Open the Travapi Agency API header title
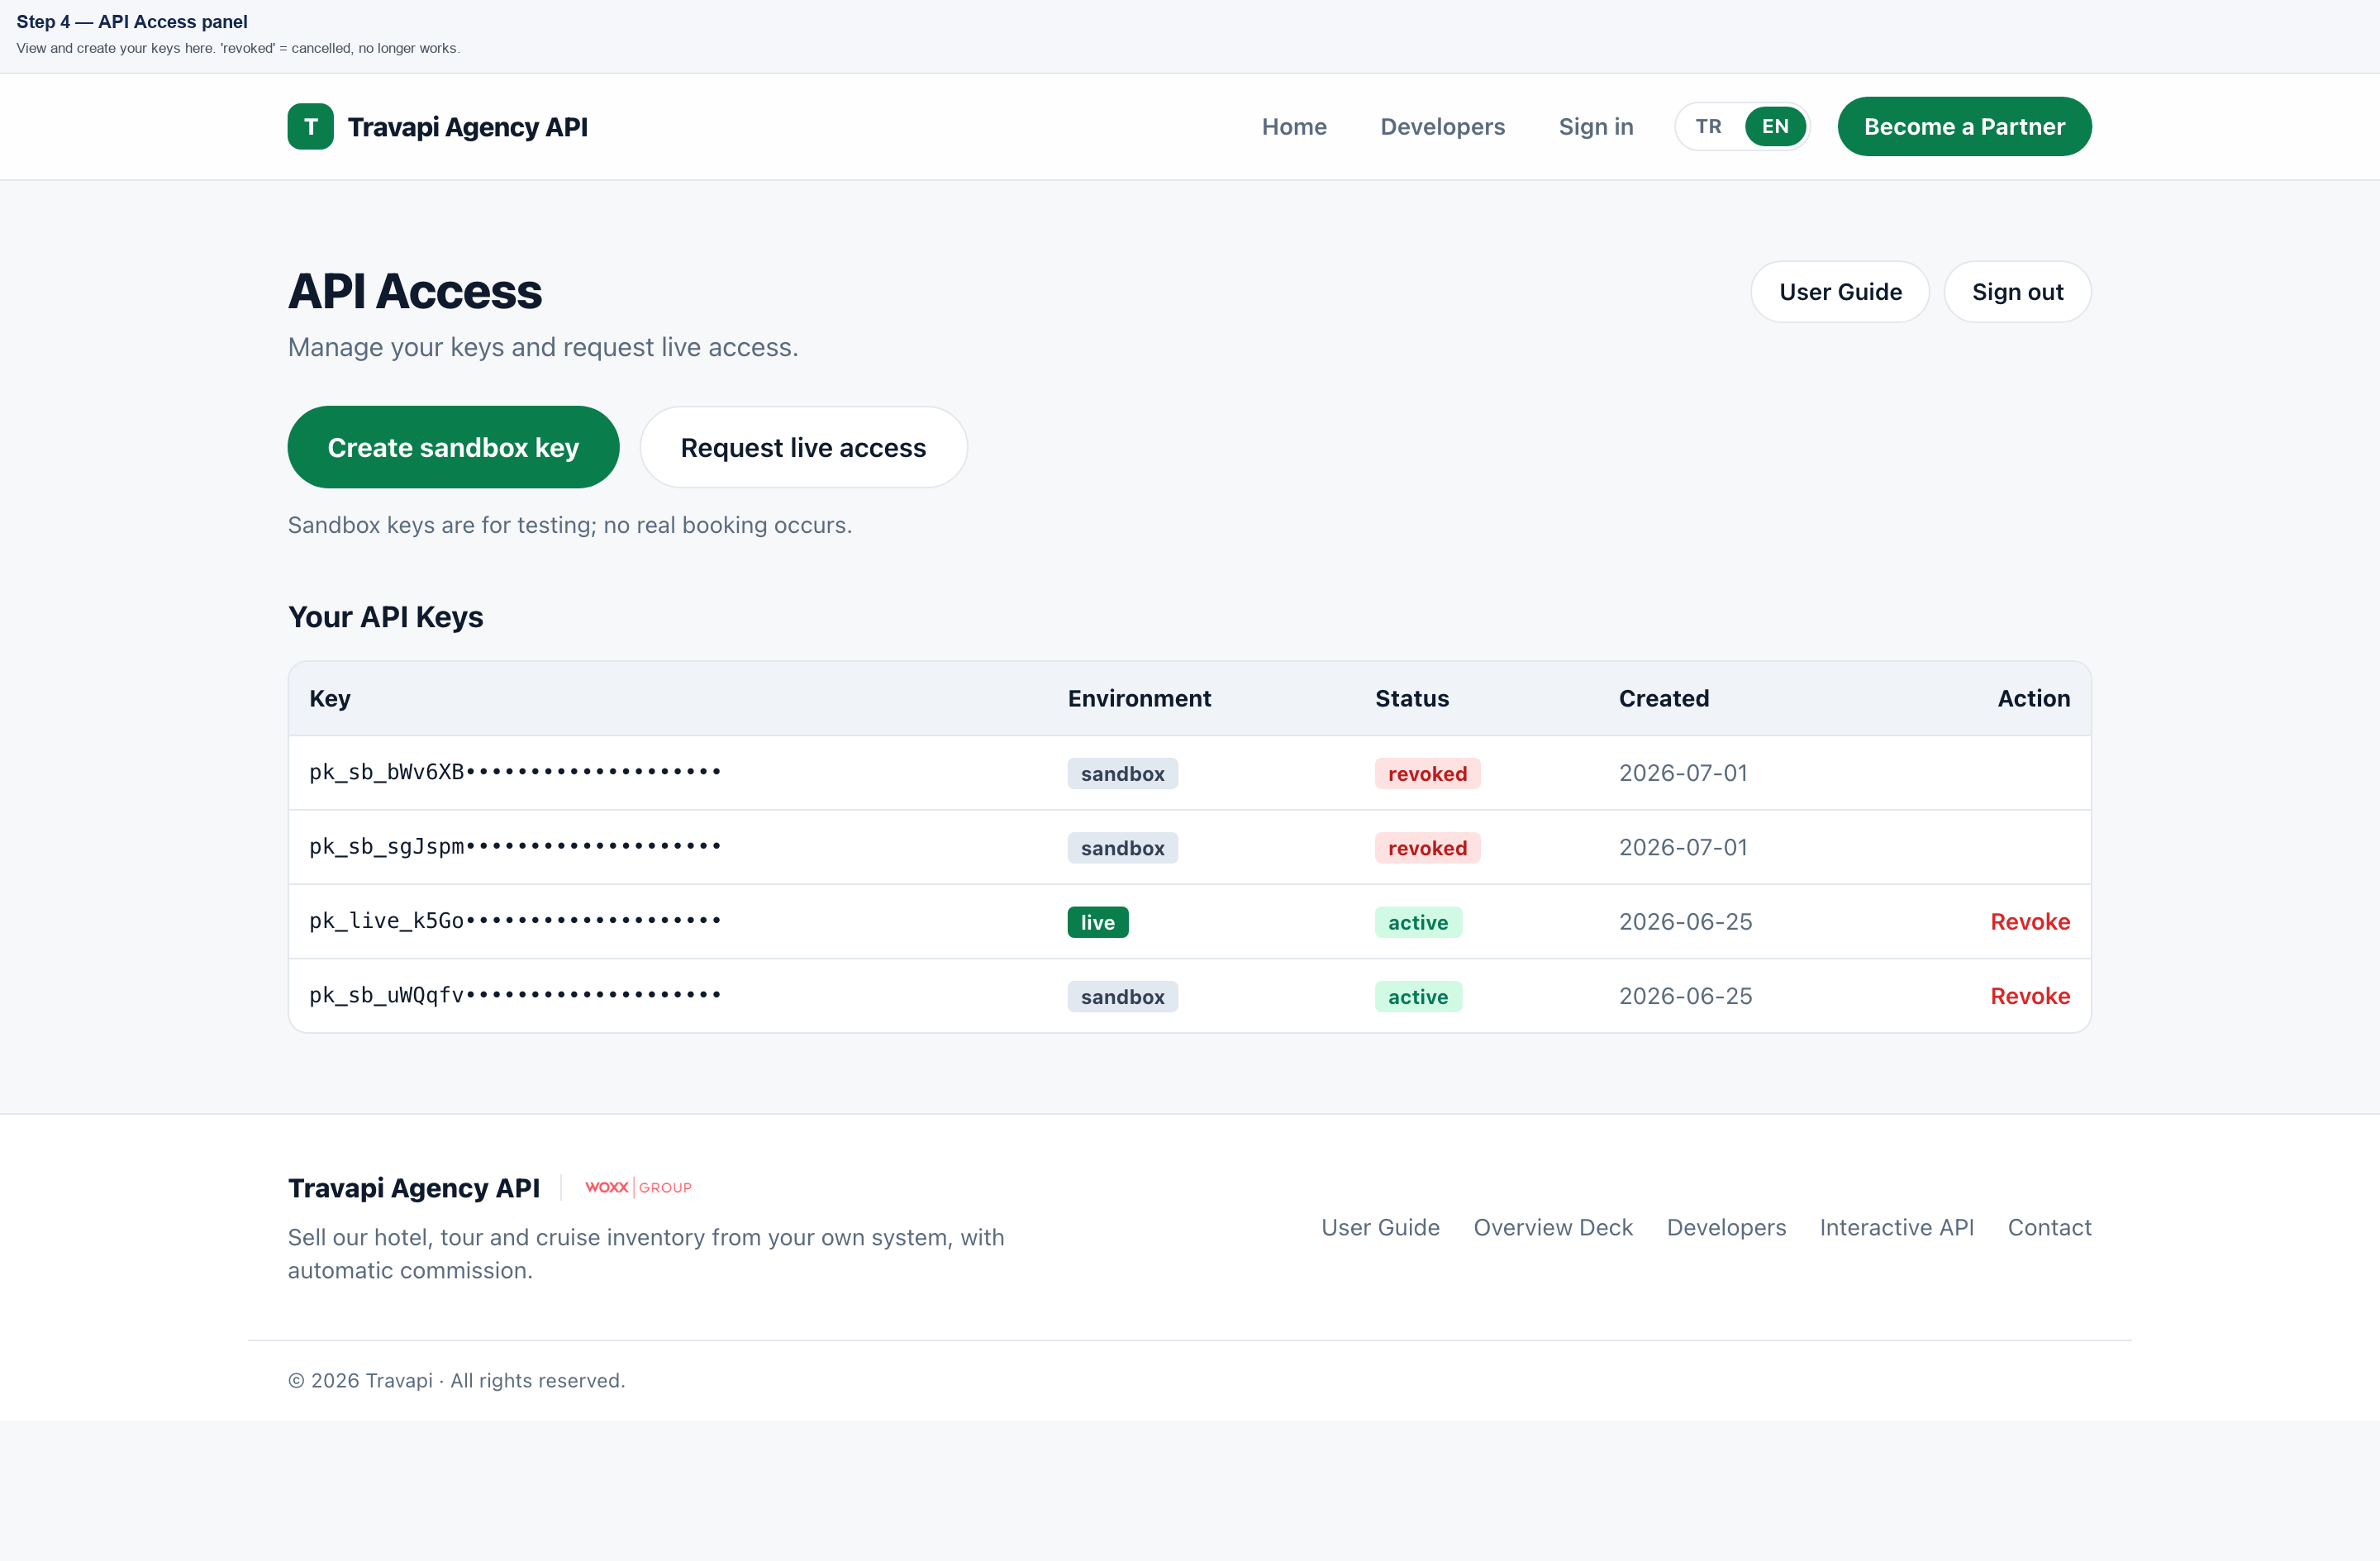This screenshot has width=2380, height=1561. (x=467, y=127)
